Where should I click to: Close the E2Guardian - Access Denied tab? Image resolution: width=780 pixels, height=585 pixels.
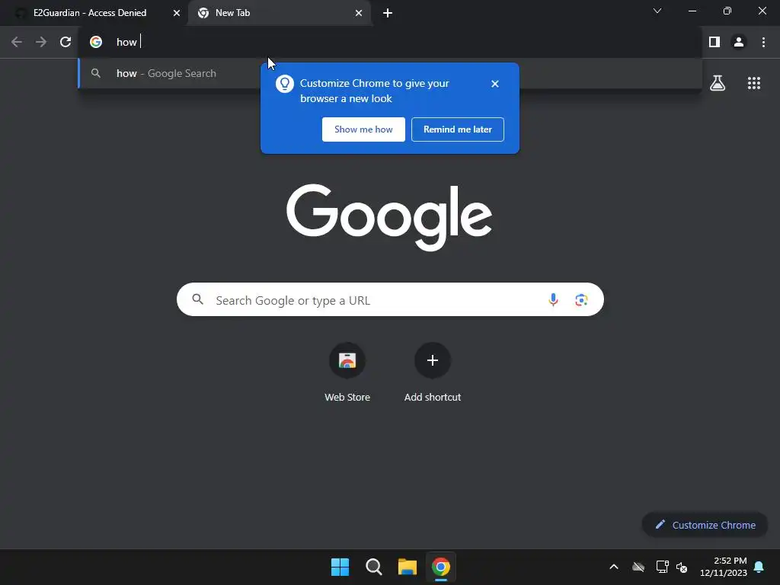click(177, 13)
